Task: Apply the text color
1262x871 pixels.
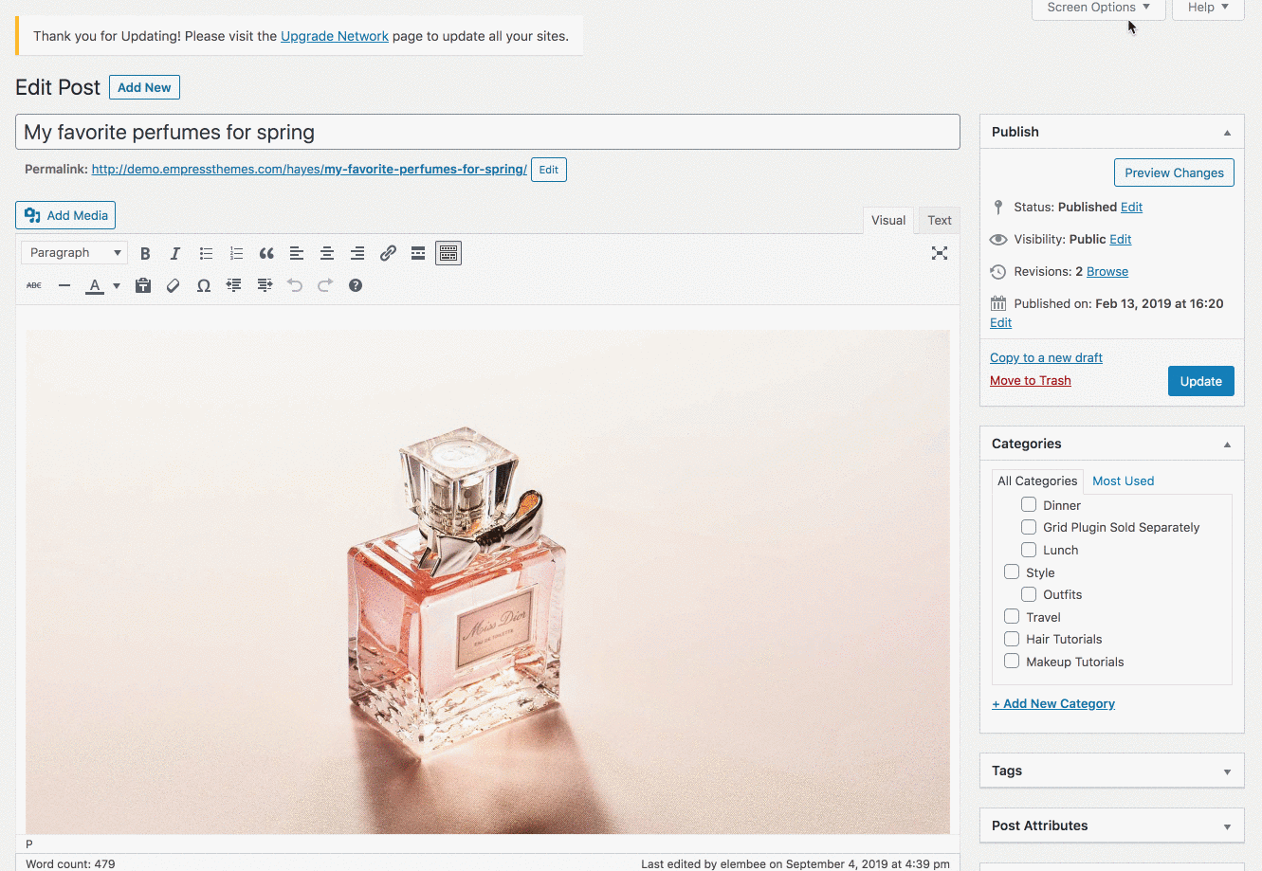Action: click(x=95, y=285)
